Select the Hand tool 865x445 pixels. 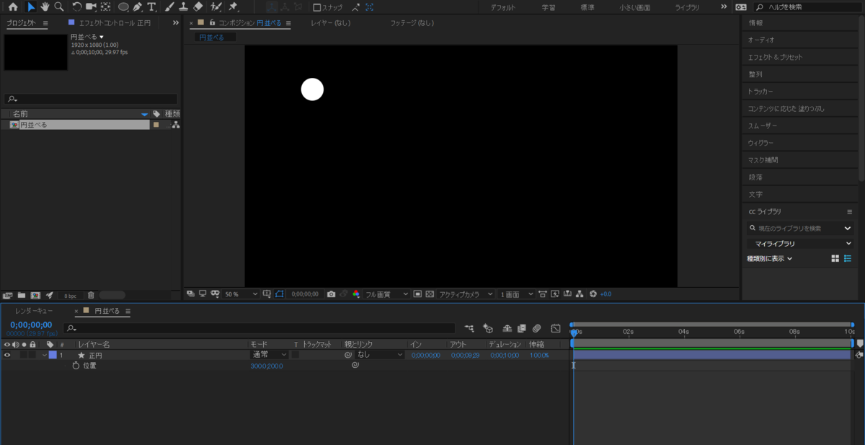45,6
